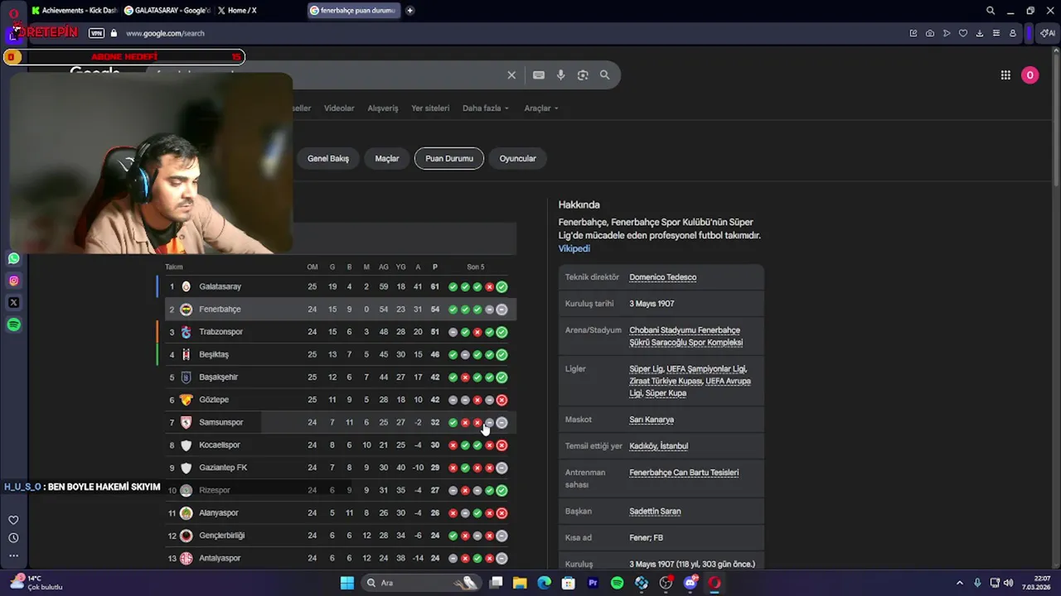
Task: Switch to the Achievements - Kick Dashboard tab
Action: coord(74,11)
